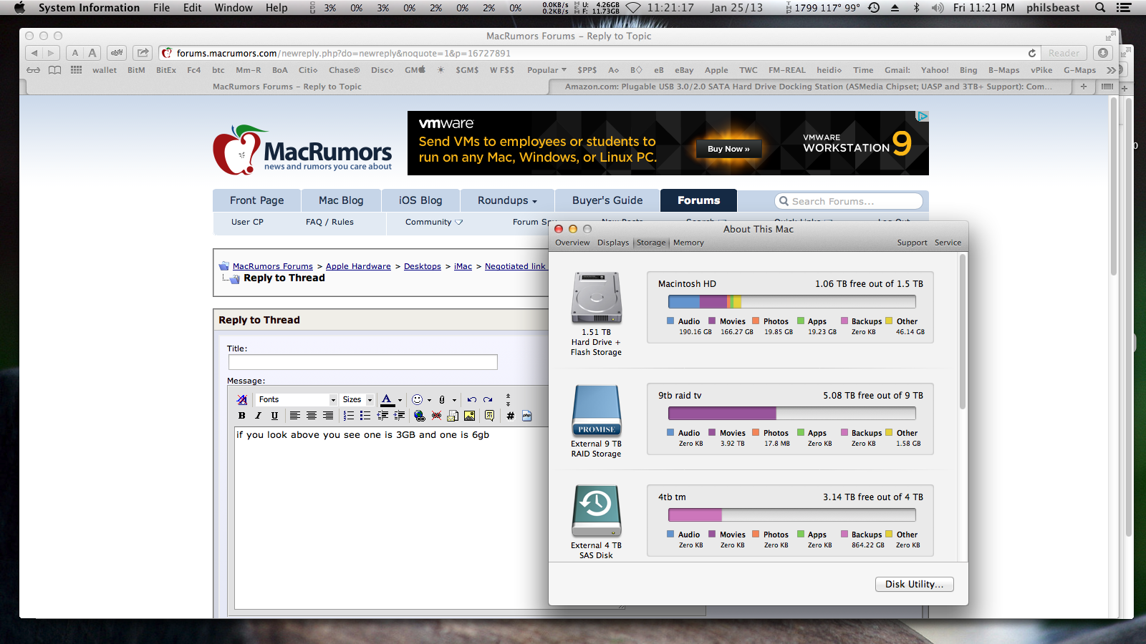This screenshot has width=1146, height=644.
Task: Show Top Sites grid icon
Action: [76, 70]
